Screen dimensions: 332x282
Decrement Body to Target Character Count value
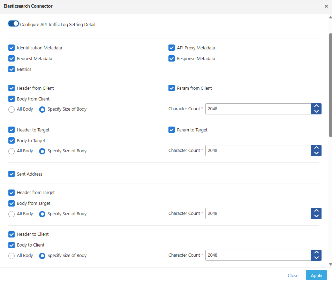point(316,153)
